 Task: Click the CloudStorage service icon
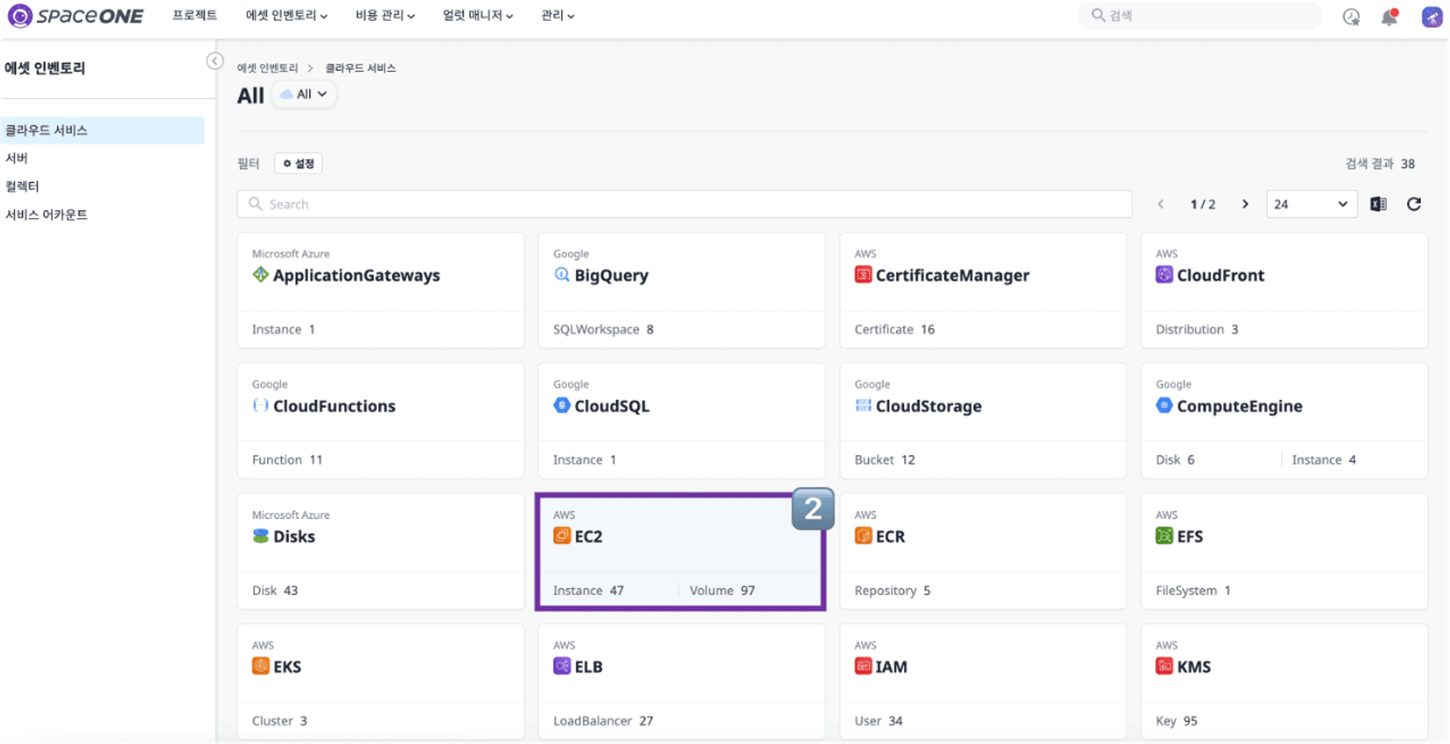tap(863, 405)
